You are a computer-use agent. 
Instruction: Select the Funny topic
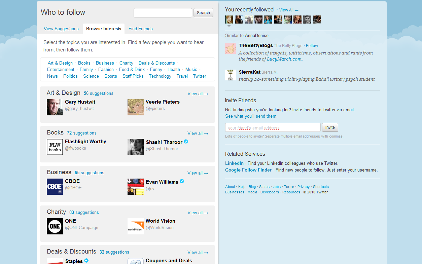(x=156, y=69)
